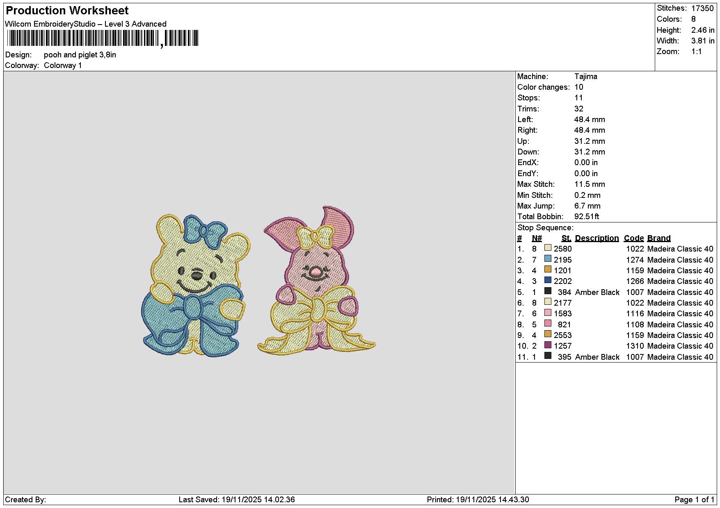Viewport: 720px width, 508px height.
Task: Click the dark blue swatch beside 2202
Action: point(548,280)
